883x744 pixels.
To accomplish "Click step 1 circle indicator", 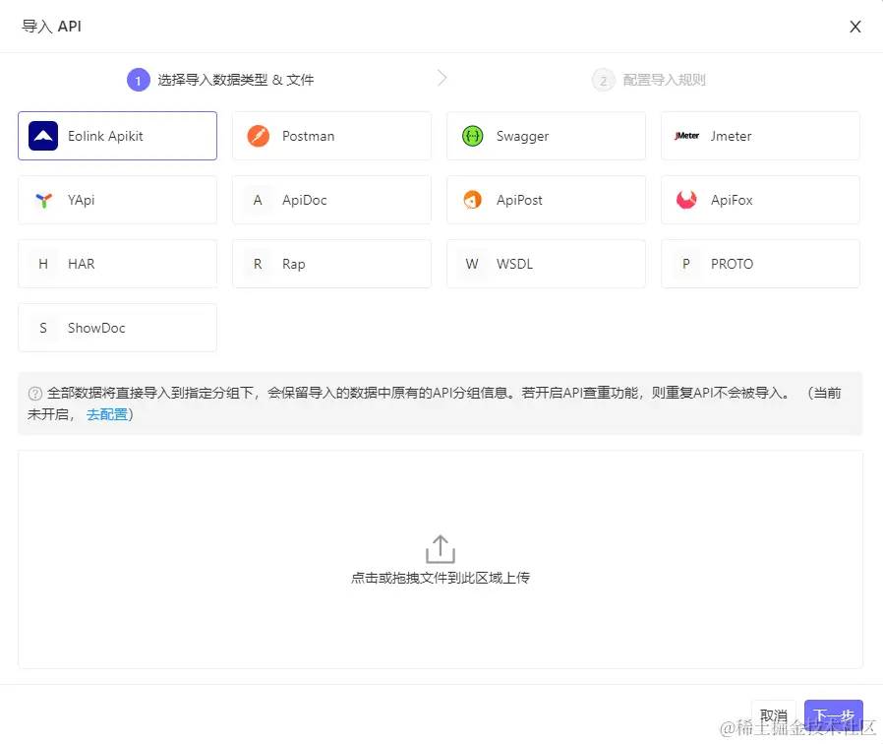I will [x=138, y=80].
